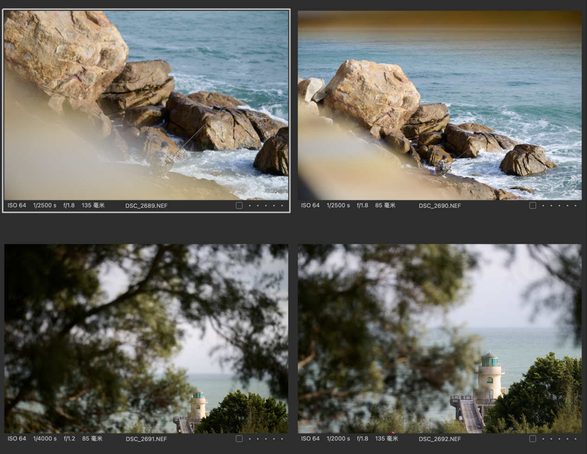Click the DSC_2691.NEF filename label
The width and height of the screenshot is (587, 454).
(x=146, y=439)
